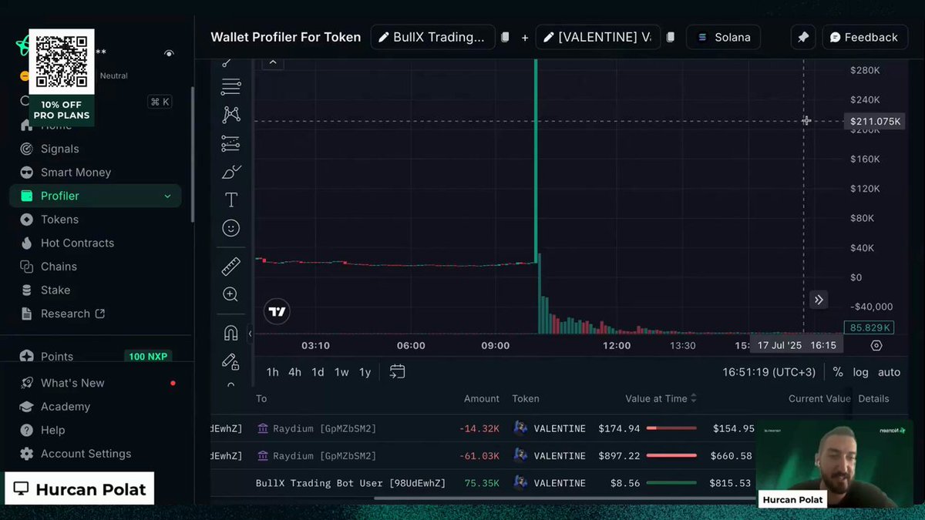Image resolution: width=925 pixels, height=520 pixels.
Task: Open the command search shortcut box
Action: click(x=160, y=102)
